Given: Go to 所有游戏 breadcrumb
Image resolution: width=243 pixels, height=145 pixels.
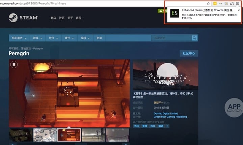Looking at the screenshot, I should [13, 49].
